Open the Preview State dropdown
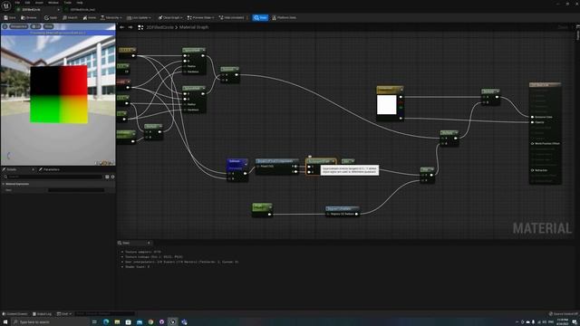The height and width of the screenshot is (326, 580). [x=200, y=18]
